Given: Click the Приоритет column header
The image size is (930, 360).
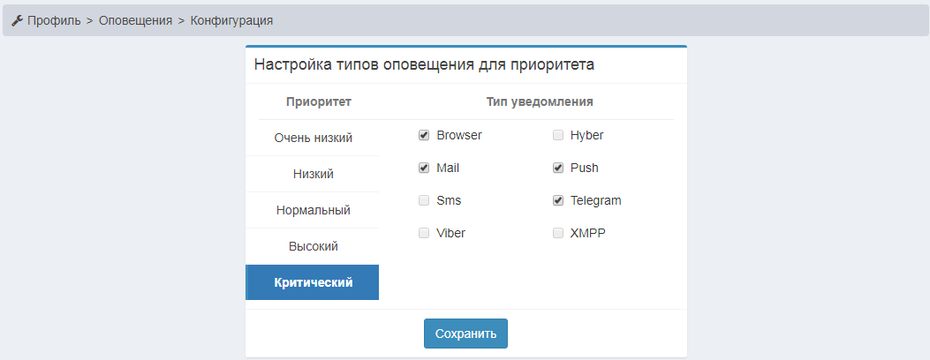Looking at the screenshot, I should (x=318, y=101).
